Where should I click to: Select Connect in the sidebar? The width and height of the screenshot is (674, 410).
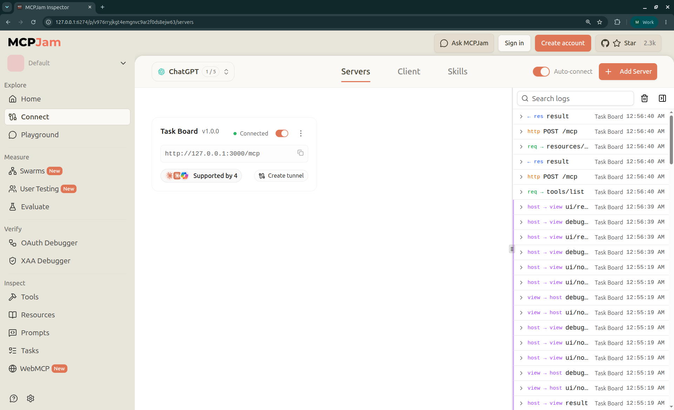pyautogui.click(x=67, y=117)
